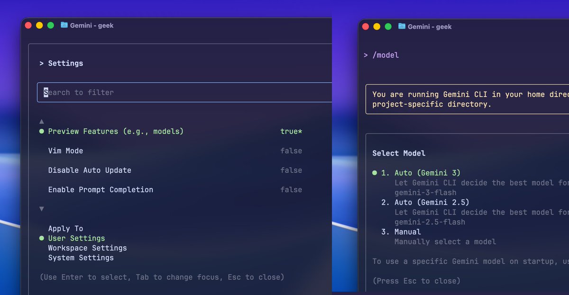Click the green dot beside Auto (Gemini 3)
This screenshot has height=295, width=569.
pos(375,173)
